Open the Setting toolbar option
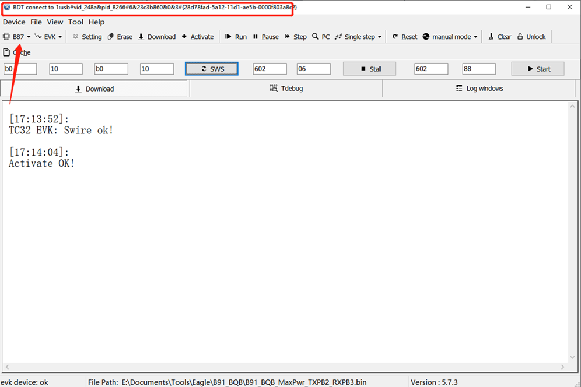Screen dimensions: 581x387 (x=87, y=37)
